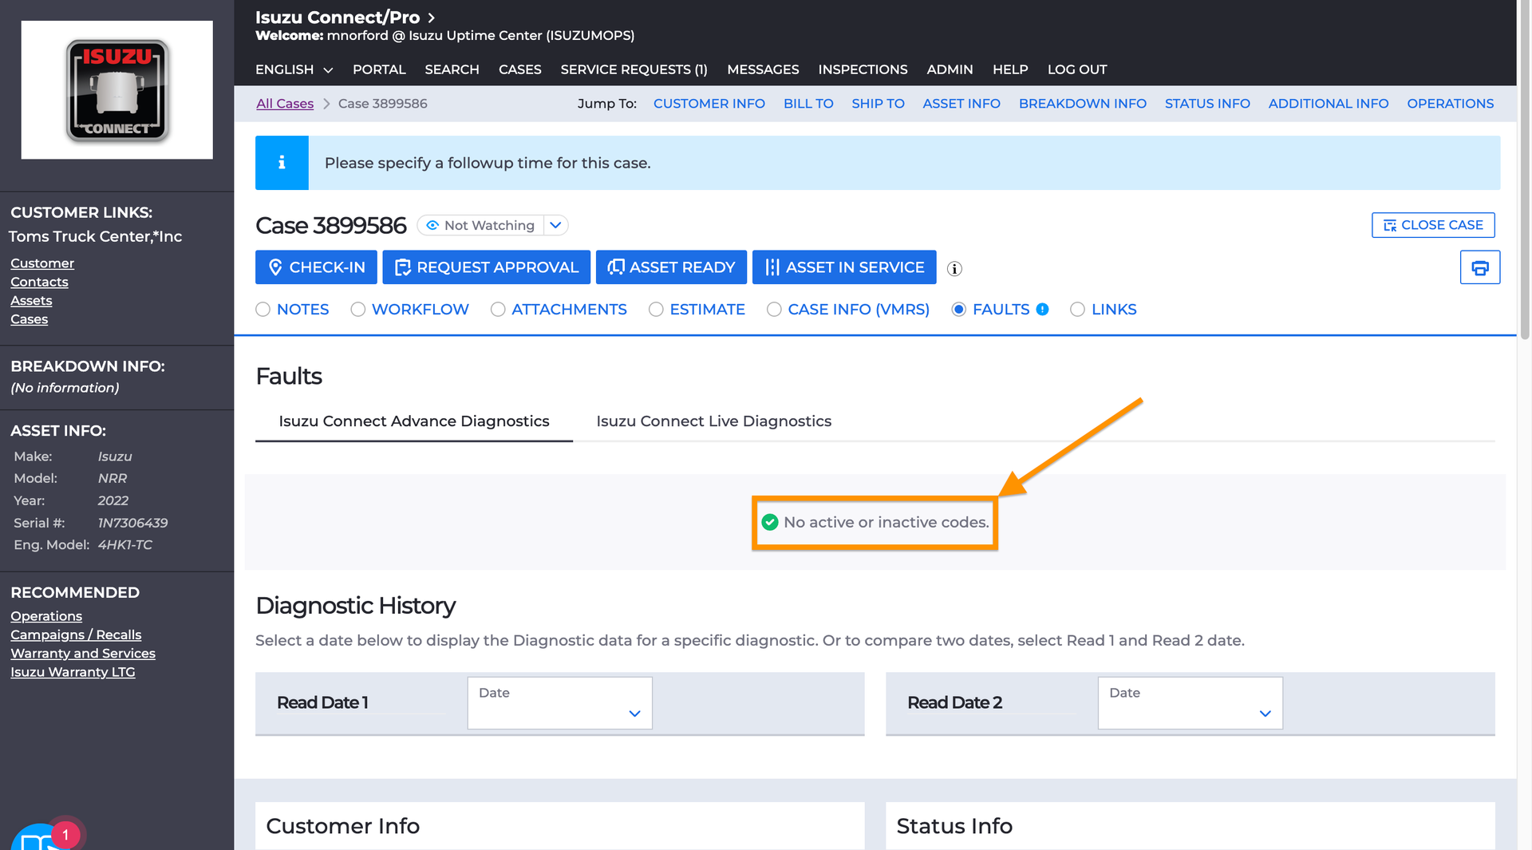Open the Customer sidebar link
Screen dimensions: 1532x850
pyautogui.click(x=42, y=263)
